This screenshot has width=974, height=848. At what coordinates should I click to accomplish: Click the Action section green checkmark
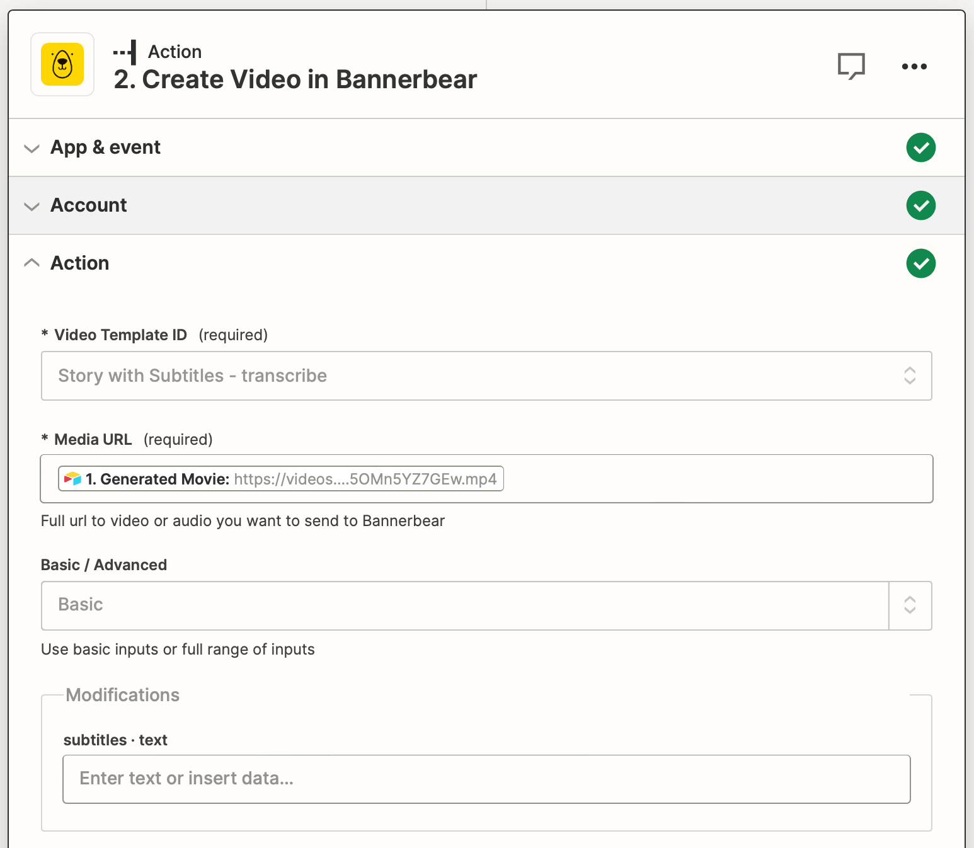click(x=920, y=263)
